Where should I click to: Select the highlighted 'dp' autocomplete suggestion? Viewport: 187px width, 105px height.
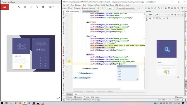click(127, 66)
